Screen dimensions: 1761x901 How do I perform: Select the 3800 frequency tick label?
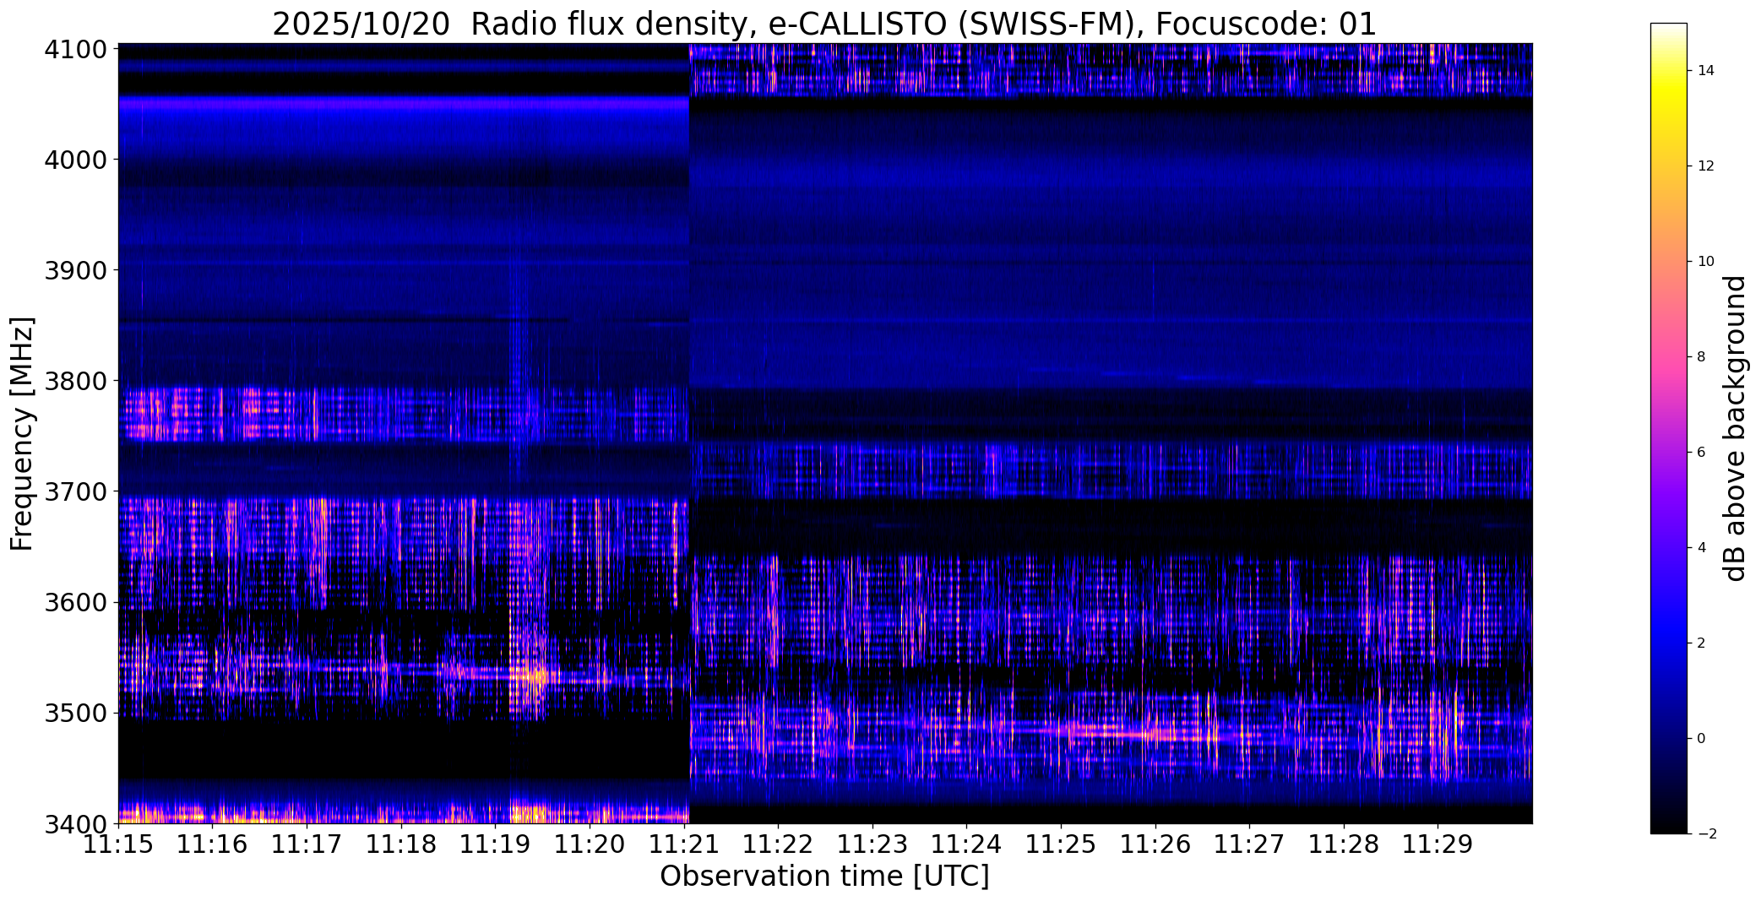coord(75,381)
